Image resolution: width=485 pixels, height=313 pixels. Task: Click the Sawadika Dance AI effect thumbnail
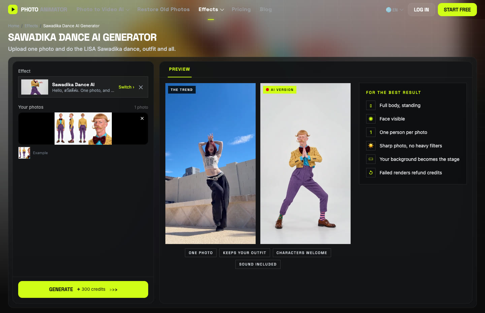tap(35, 87)
